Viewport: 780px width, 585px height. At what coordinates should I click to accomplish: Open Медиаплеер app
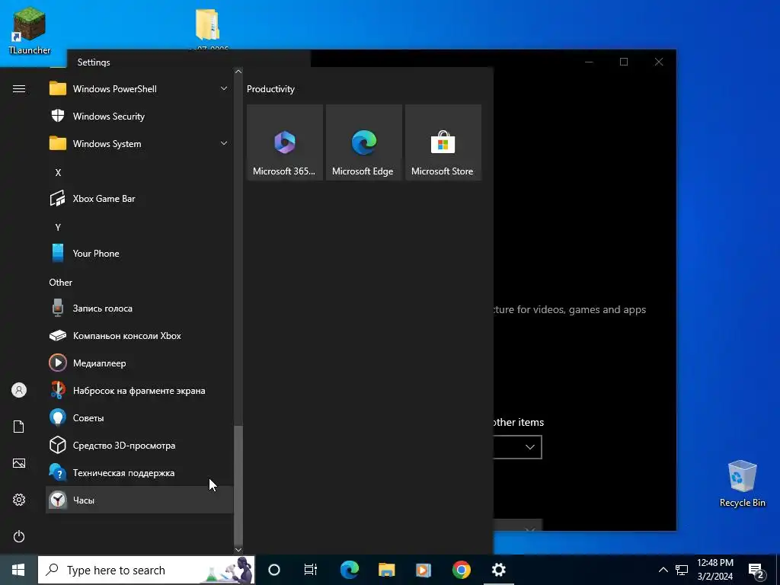coord(139,363)
